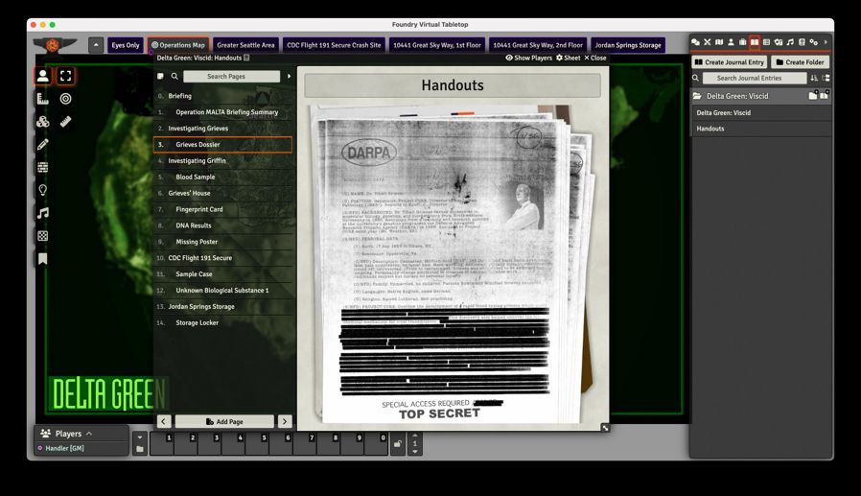Open the Journal sidebar tab
Screen dimensions: 861x496
[755, 42]
